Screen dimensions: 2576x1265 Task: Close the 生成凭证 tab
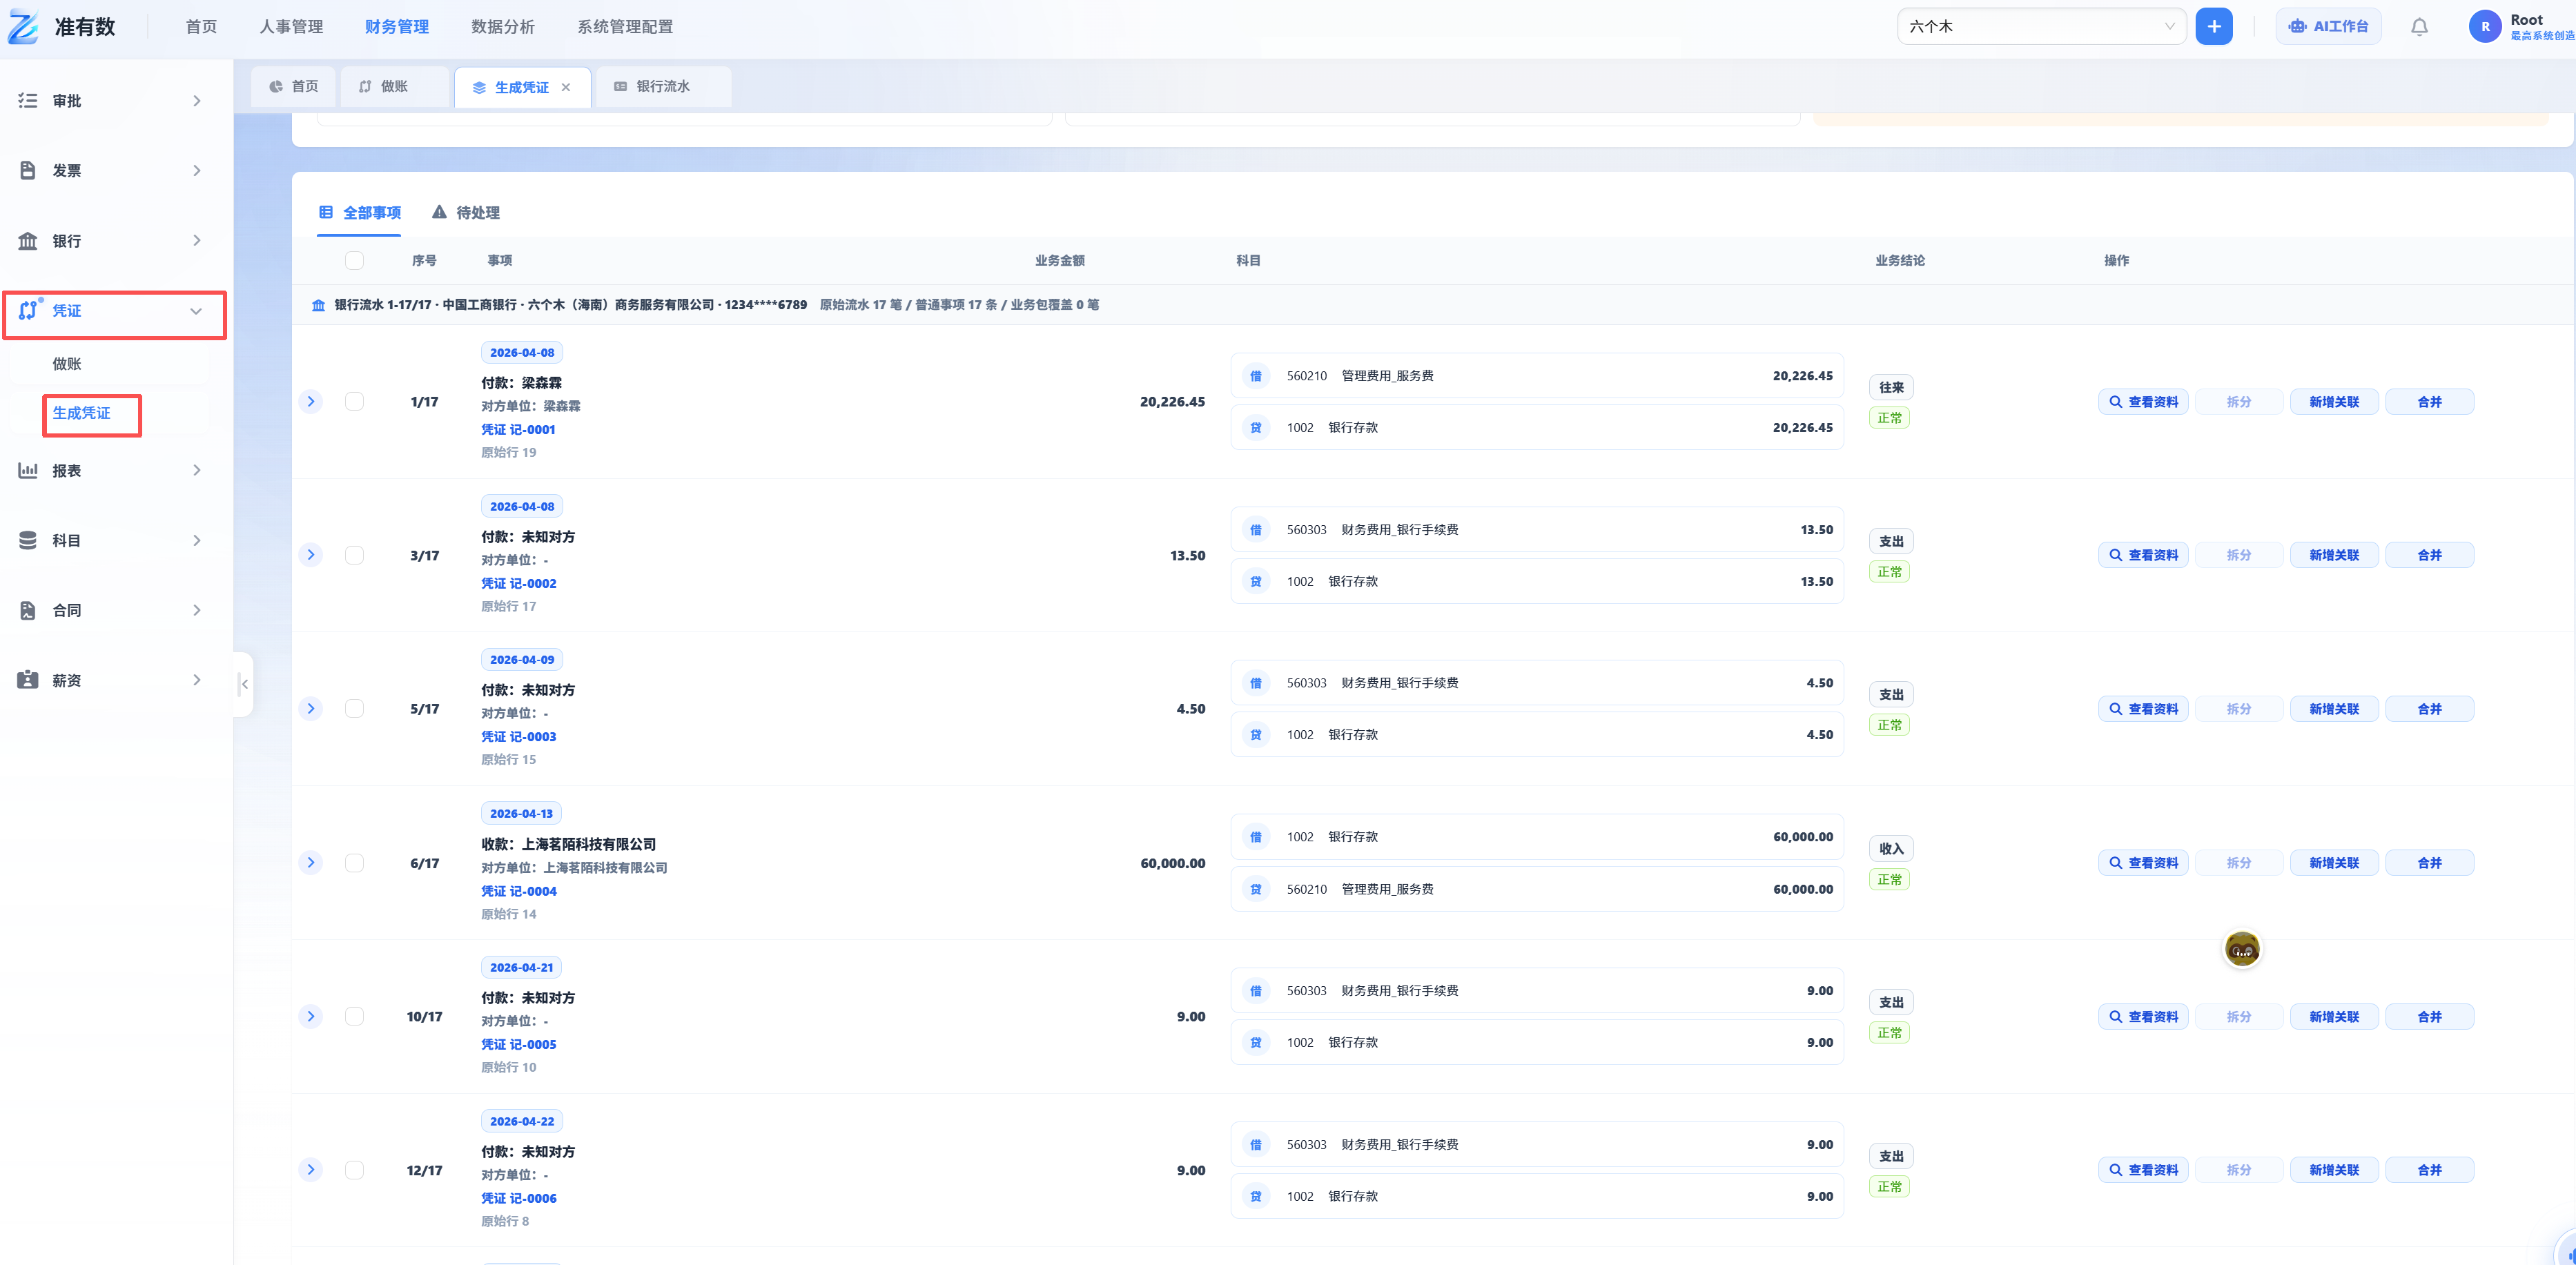566,87
